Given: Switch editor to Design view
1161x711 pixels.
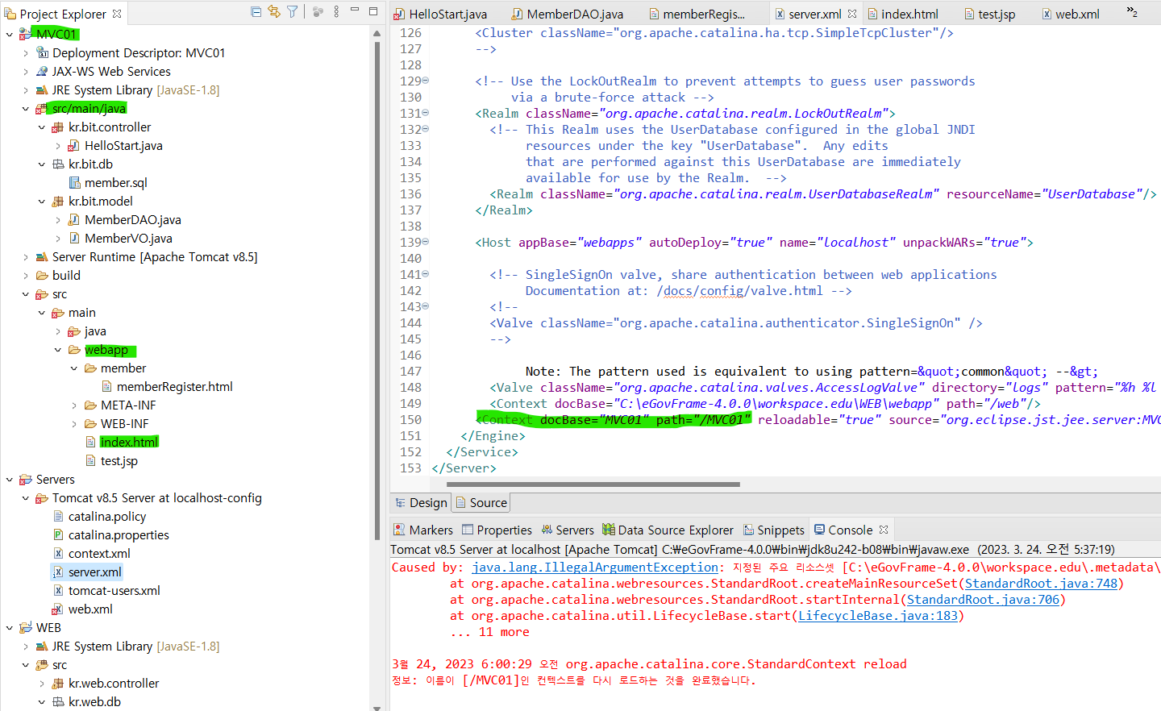Looking at the screenshot, I should tap(420, 503).
